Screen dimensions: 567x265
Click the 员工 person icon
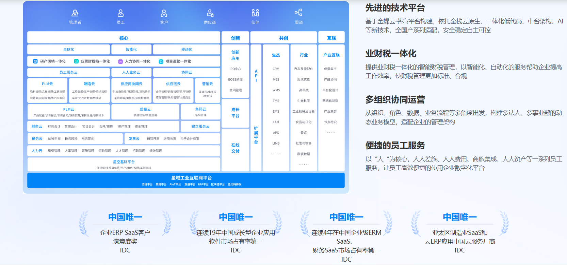coord(120,13)
